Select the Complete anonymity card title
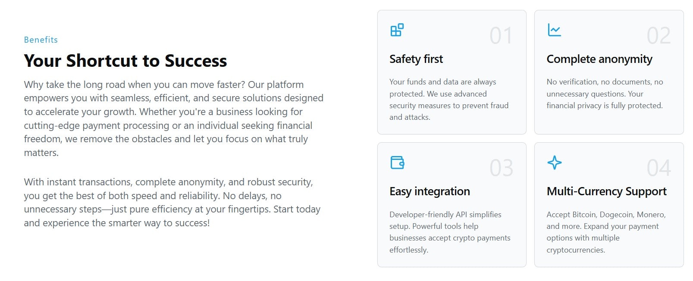 click(x=599, y=59)
